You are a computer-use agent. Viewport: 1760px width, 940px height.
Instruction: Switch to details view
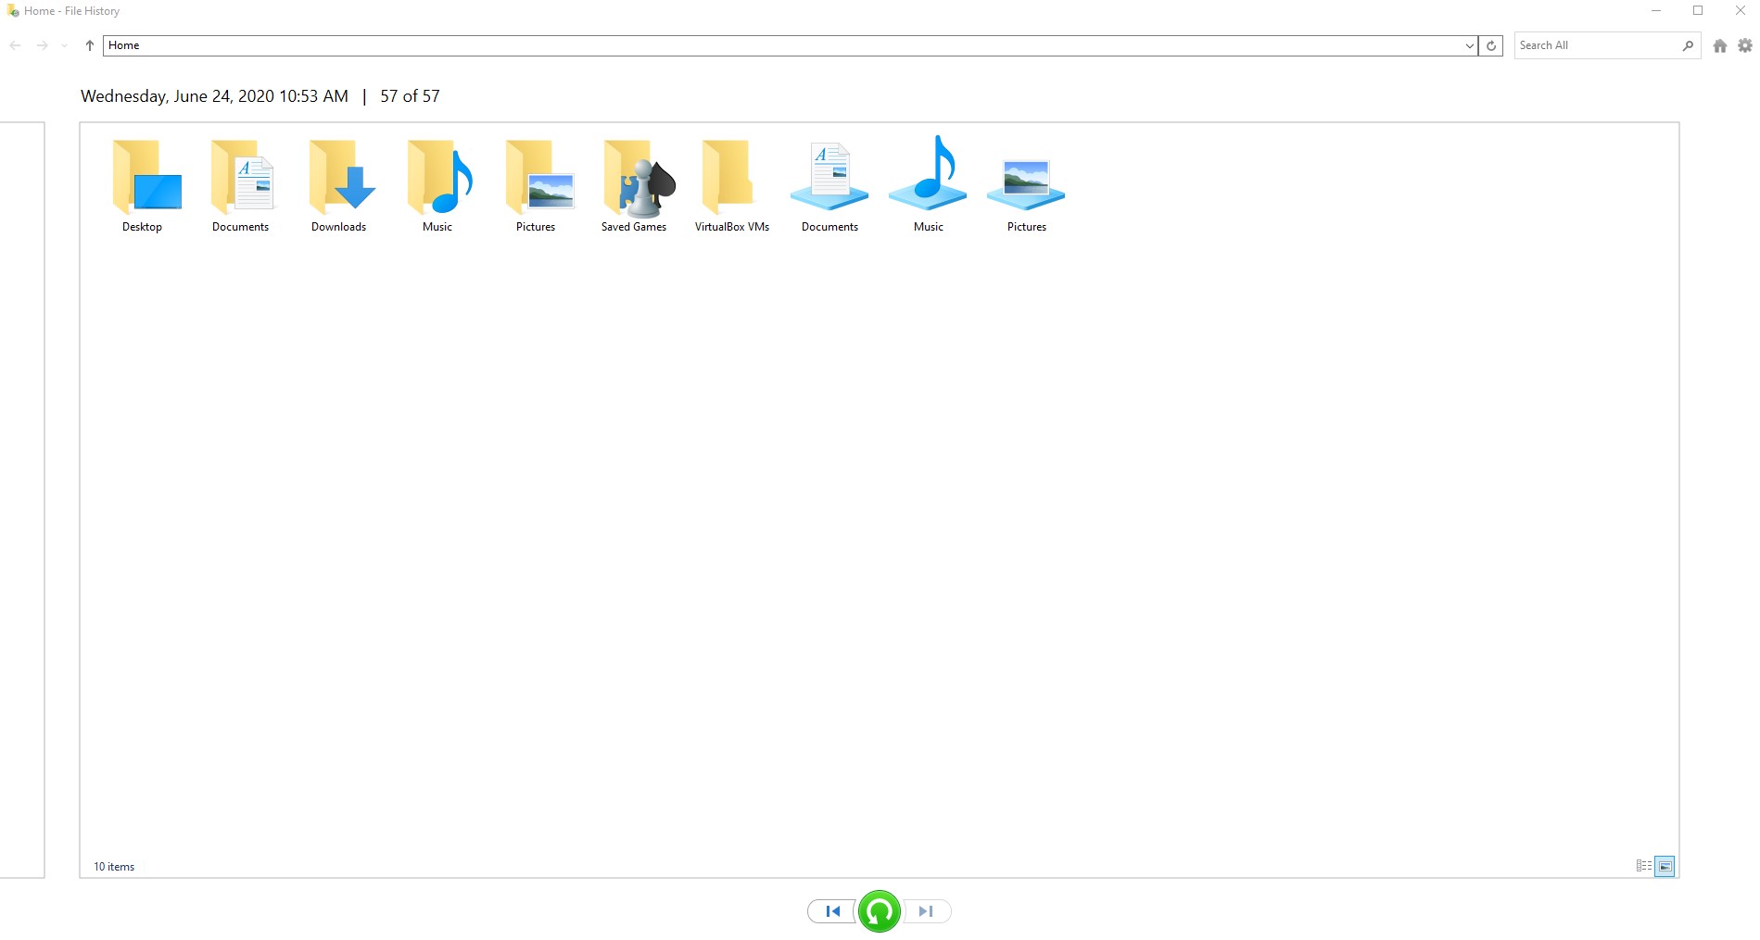coord(1643,866)
